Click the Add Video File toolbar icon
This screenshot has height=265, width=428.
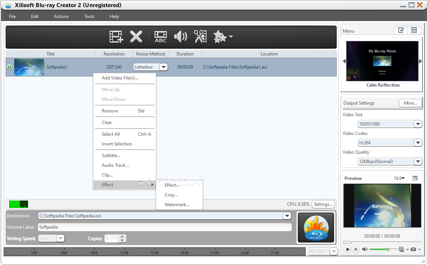(116, 37)
